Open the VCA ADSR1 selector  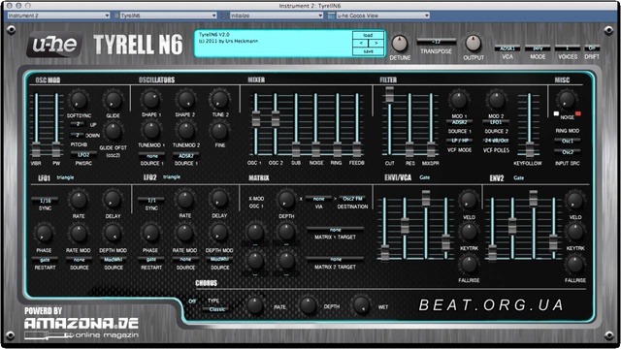pos(507,48)
